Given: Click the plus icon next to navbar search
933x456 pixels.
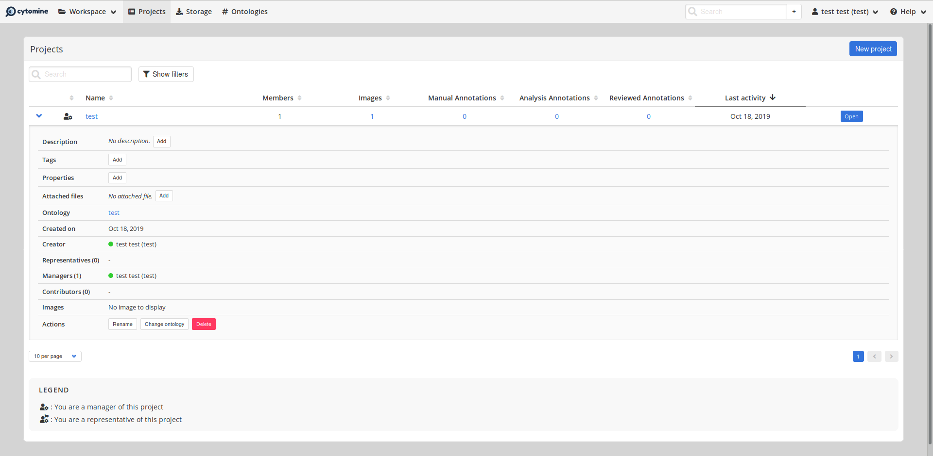Looking at the screenshot, I should [x=794, y=11].
